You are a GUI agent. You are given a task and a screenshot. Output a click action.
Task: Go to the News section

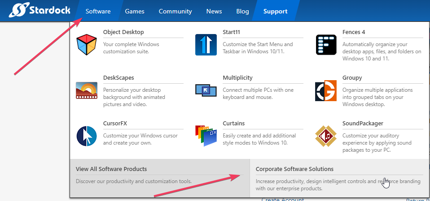click(x=214, y=11)
